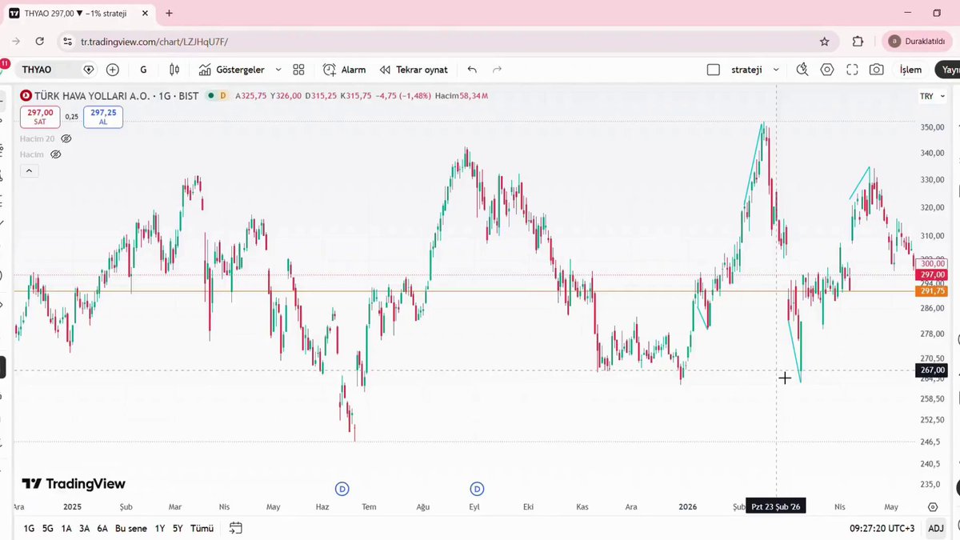960x540 pixels.
Task: Open the timezone menu showing UTC+3
Action: 882,528
